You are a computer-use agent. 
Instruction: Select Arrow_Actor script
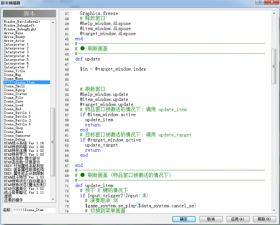[14, 41]
